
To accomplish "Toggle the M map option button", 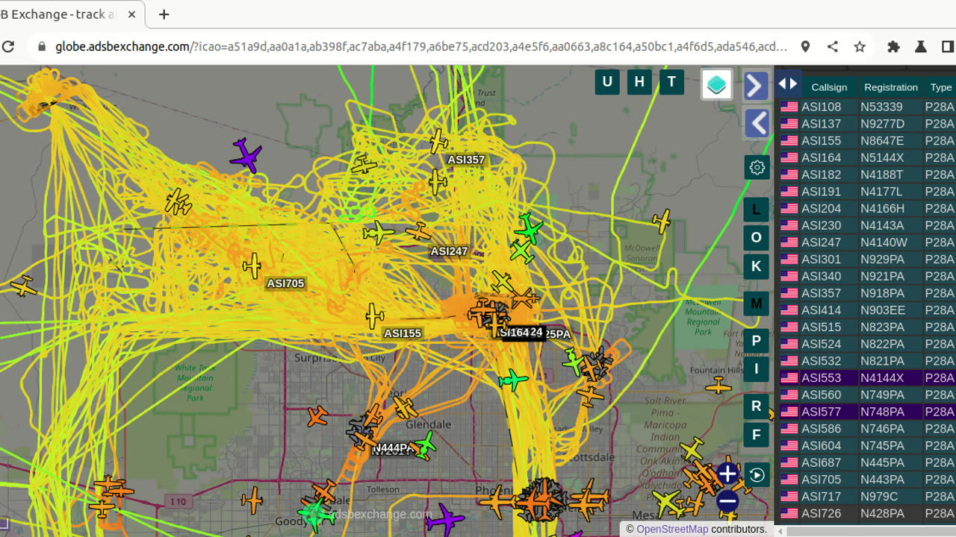I will 756,304.
